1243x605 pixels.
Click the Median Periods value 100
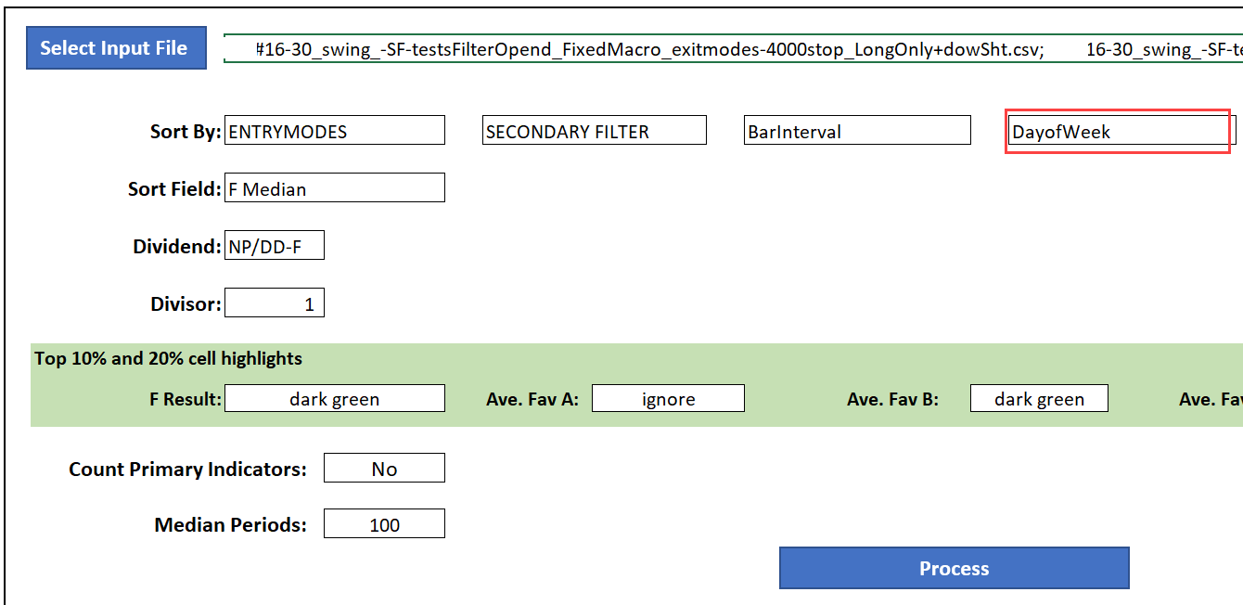click(384, 524)
